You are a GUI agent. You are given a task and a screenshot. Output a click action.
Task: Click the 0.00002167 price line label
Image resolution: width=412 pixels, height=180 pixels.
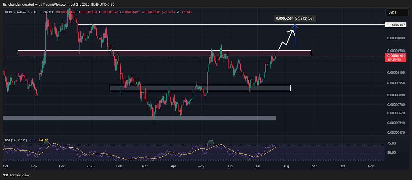click(x=396, y=25)
